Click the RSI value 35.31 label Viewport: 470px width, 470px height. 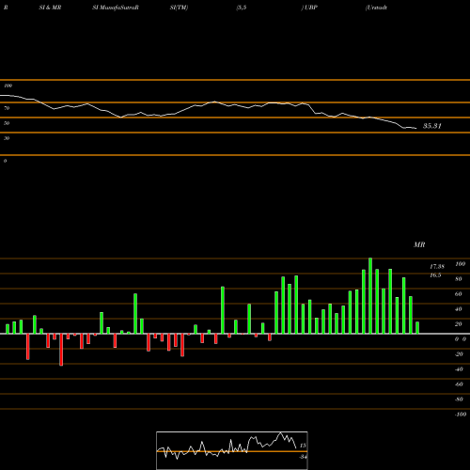point(432,126)
